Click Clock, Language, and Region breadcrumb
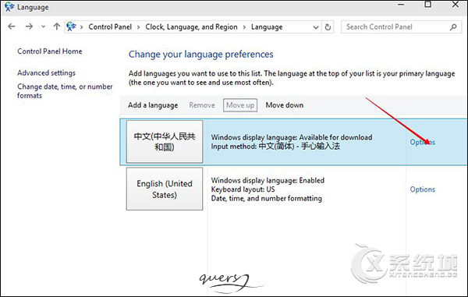468x297 pixels. click(x=191, y=27)
